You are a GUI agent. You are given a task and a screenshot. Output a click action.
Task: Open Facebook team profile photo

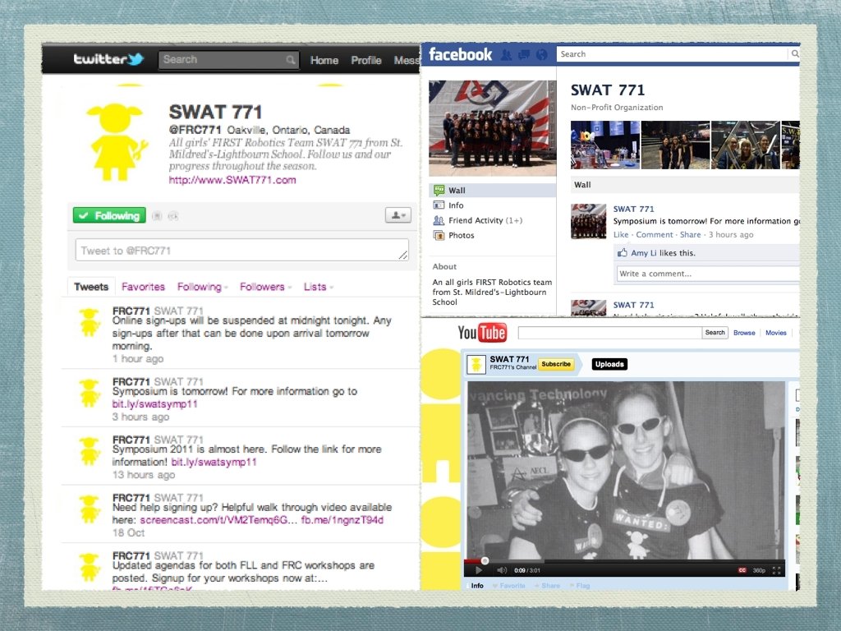click(493, 127)
